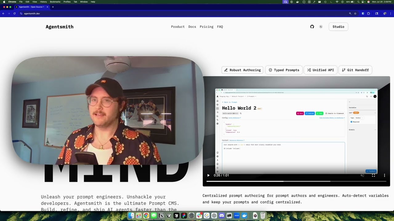Jump to the FAQ section

click(220, 27)
